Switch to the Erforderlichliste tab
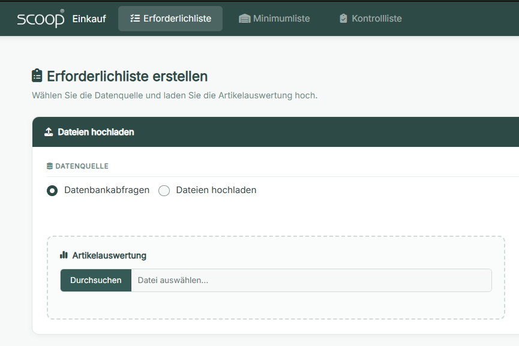The height and width of the screenshot is (346, 519). point(170,19)
